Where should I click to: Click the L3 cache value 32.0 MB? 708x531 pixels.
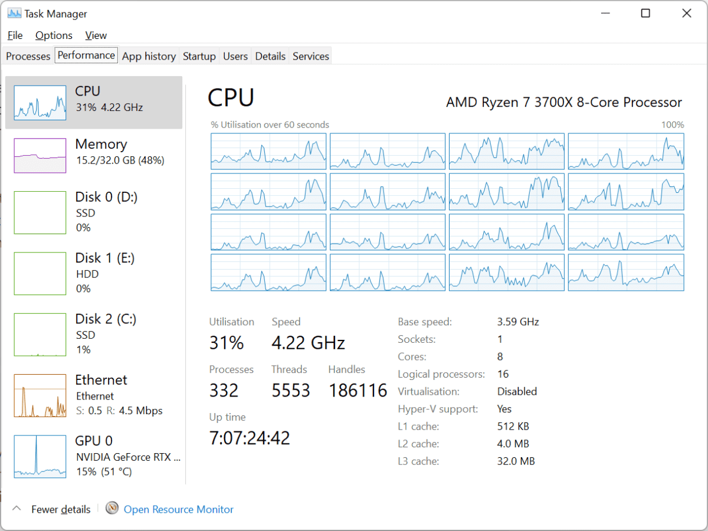(516, 461)
